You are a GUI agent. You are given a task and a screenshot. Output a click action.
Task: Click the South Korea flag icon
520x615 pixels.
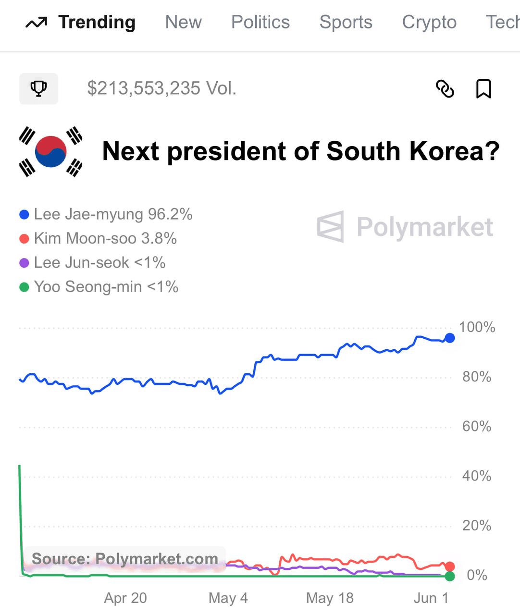(51, 151)
